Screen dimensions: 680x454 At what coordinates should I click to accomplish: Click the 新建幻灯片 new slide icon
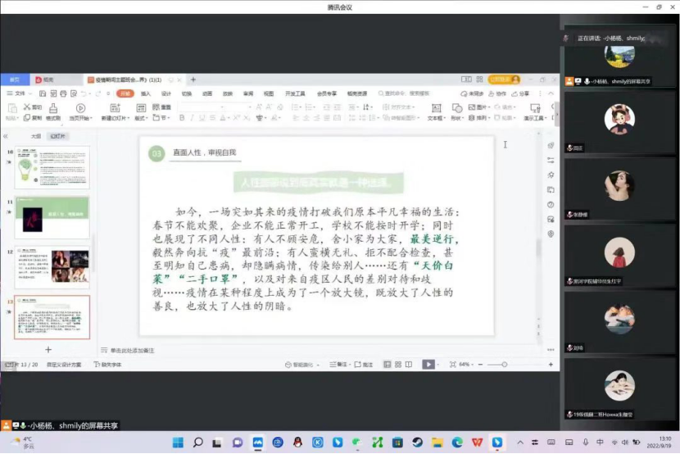point(113,108)
